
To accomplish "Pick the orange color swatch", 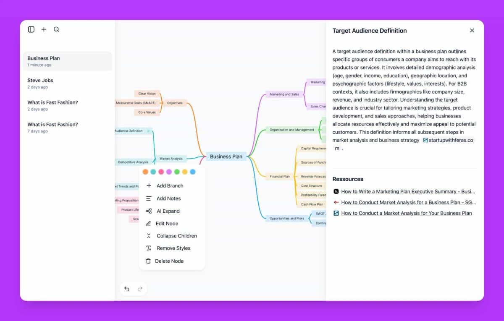I will [x=145, y=172].
